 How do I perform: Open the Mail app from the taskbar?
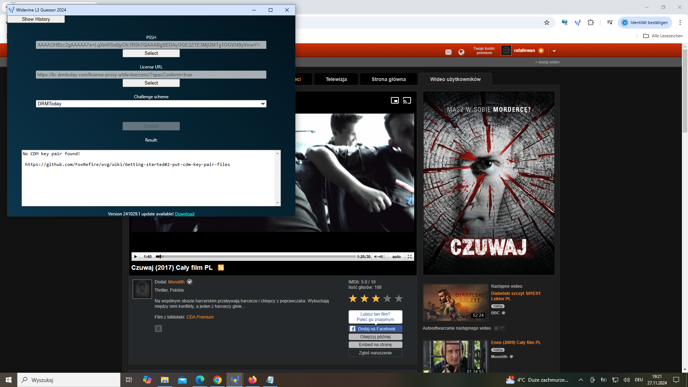click(182, 380)
